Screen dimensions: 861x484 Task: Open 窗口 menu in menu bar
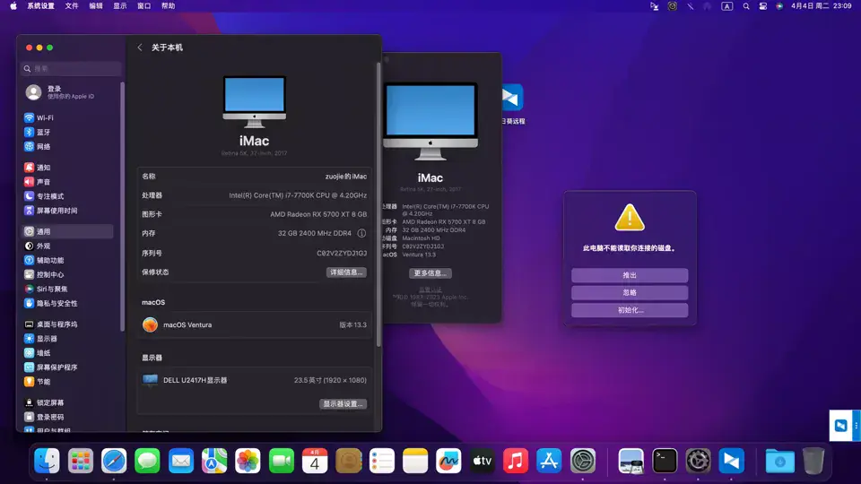(143, 6)
